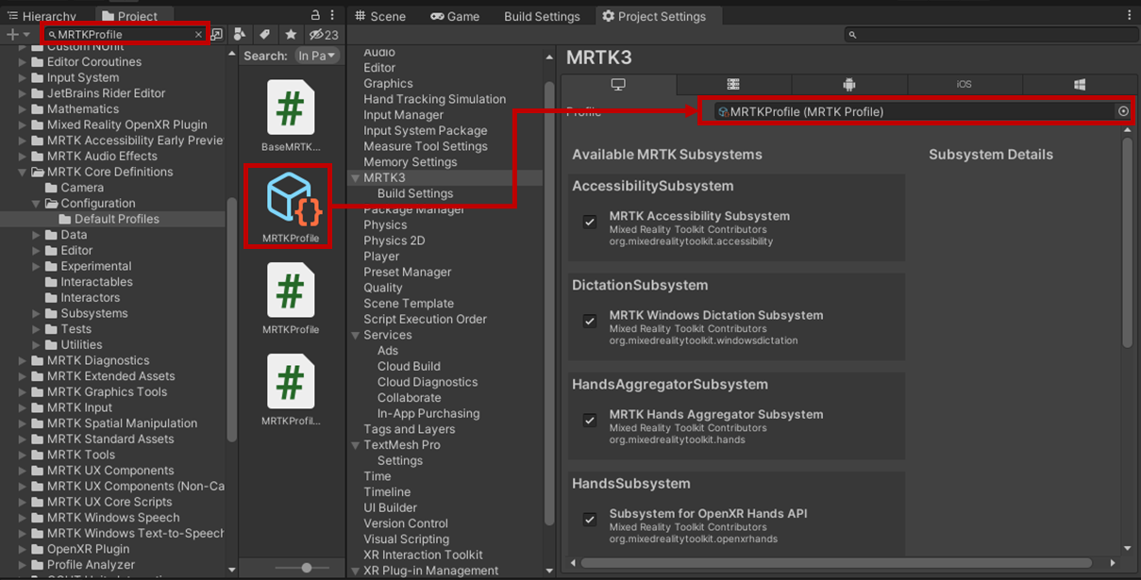Collapse the TextMesh Pro settings category
This screenshot has height=580, width=1141.
click(356, 444)
